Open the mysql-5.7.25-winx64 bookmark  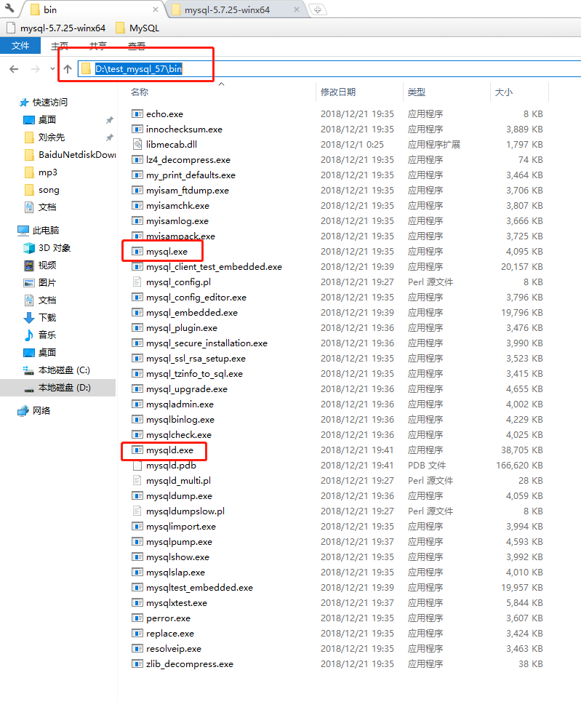tap(57, 28)
